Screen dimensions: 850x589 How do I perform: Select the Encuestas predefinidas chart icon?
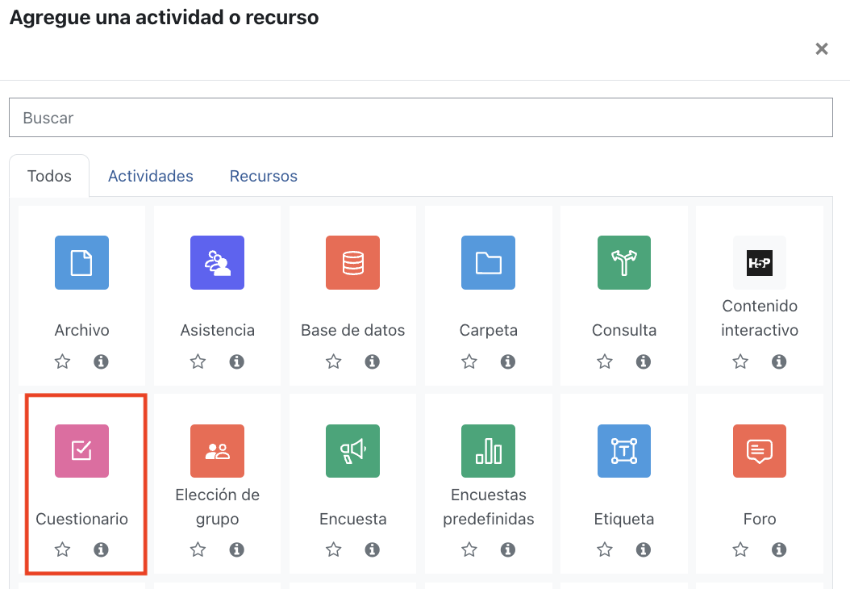(x=489, y=451)
